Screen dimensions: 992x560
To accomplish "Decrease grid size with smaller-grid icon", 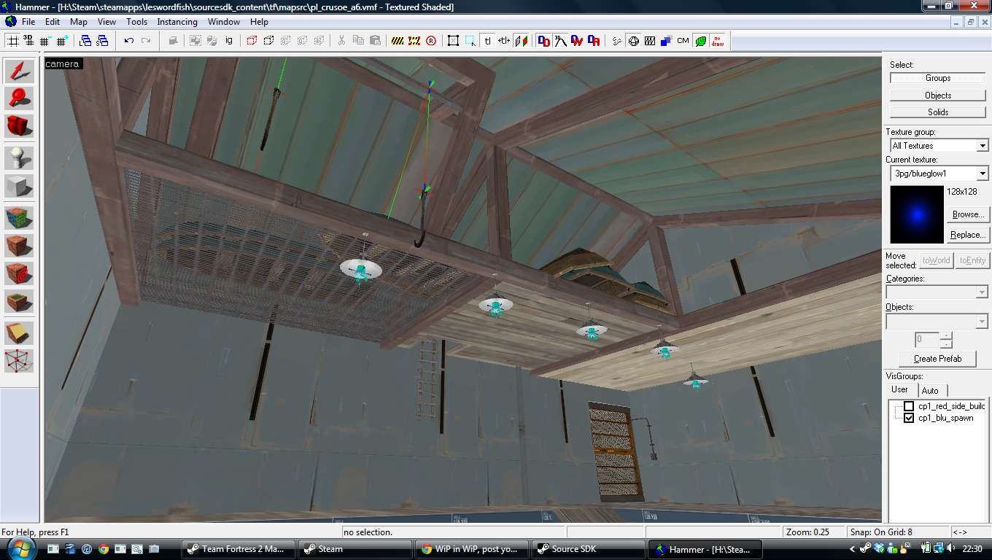I will [46, 41].
